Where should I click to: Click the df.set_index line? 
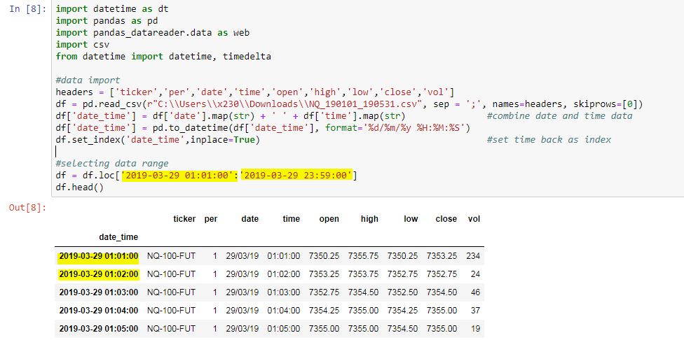pos(158,140)
